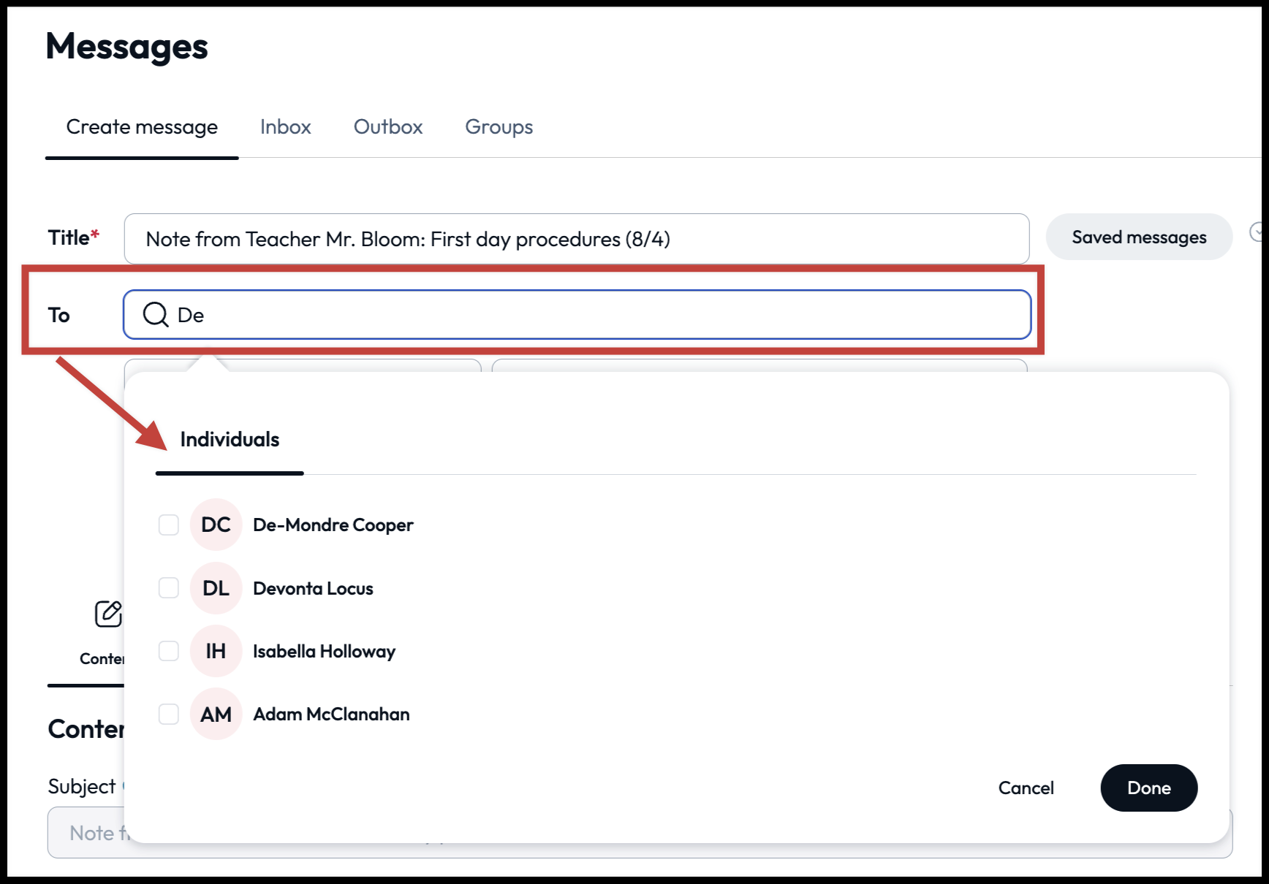Tick the Devonta Locus checkbox

tap(169, 588)
